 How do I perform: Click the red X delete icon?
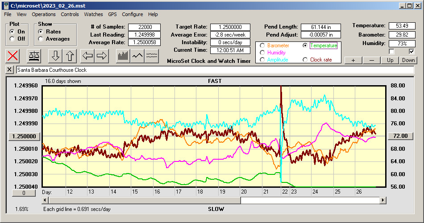[13, 56]
